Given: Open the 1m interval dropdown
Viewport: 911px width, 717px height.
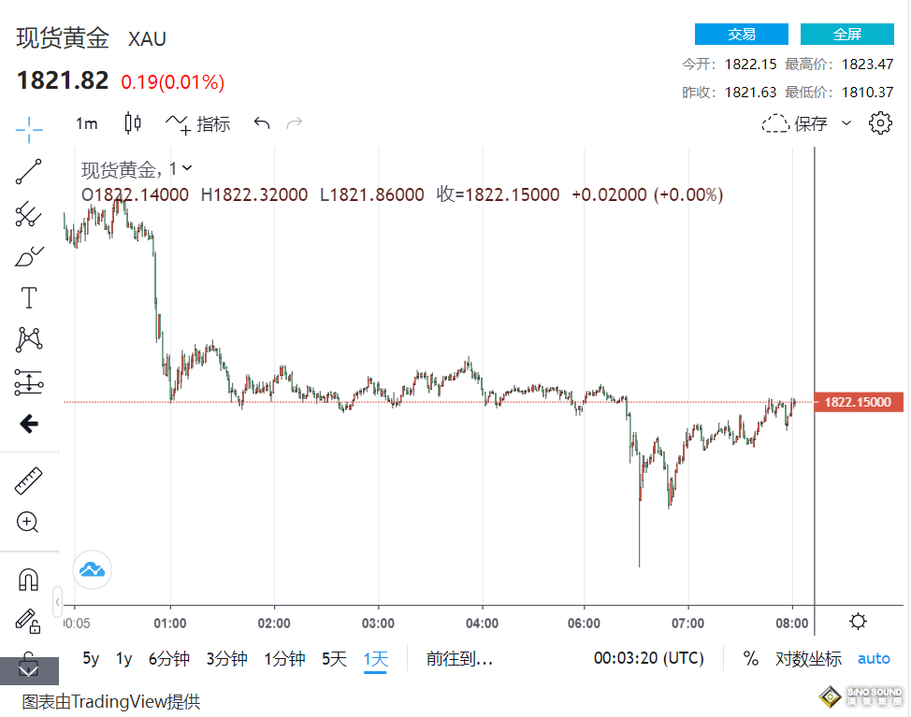Looking at the screenshot, I should point(86,123).
